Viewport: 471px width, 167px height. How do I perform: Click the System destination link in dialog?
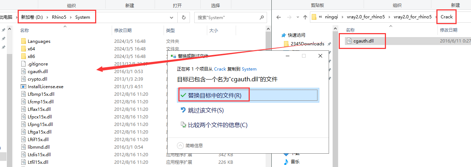point(249,69)
